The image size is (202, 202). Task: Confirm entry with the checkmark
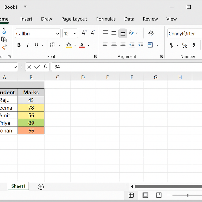click(x=37, y=67)
